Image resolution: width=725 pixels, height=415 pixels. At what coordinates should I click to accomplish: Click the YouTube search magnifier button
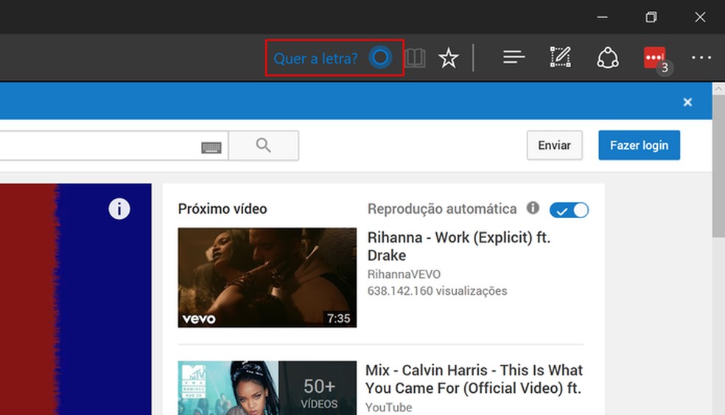(264, 146)
